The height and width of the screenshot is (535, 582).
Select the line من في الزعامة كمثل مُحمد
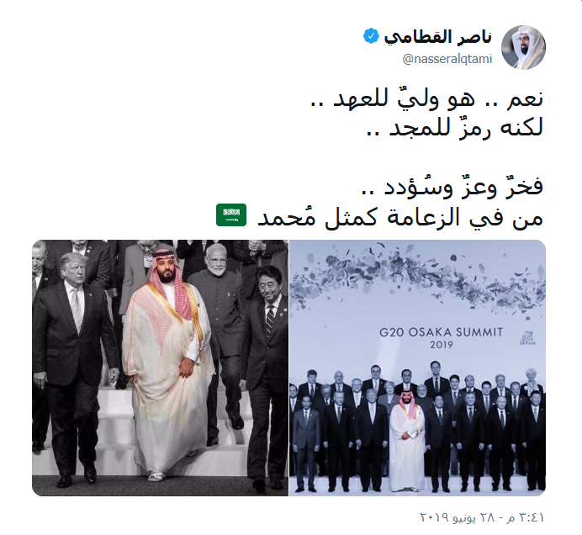(400, 216)
